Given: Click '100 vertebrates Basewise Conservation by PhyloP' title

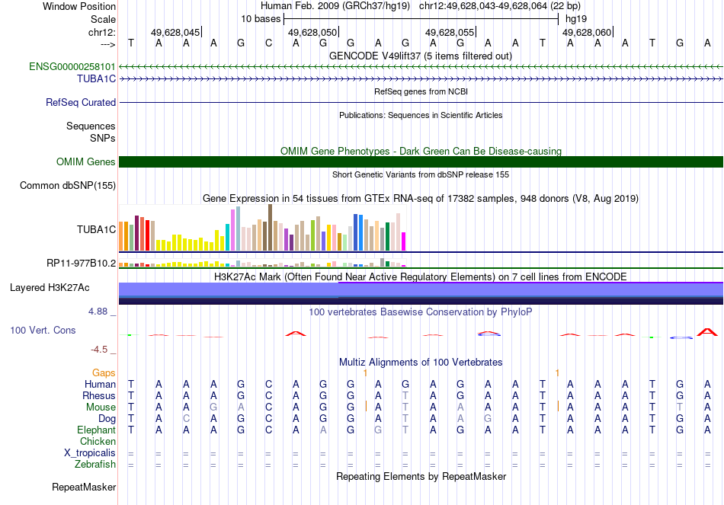Looking at the screenshot, I should click(x=421, y=312).
